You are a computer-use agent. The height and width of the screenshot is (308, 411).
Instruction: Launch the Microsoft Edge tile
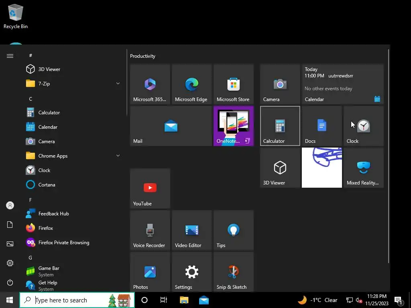[x=191, y=84]
